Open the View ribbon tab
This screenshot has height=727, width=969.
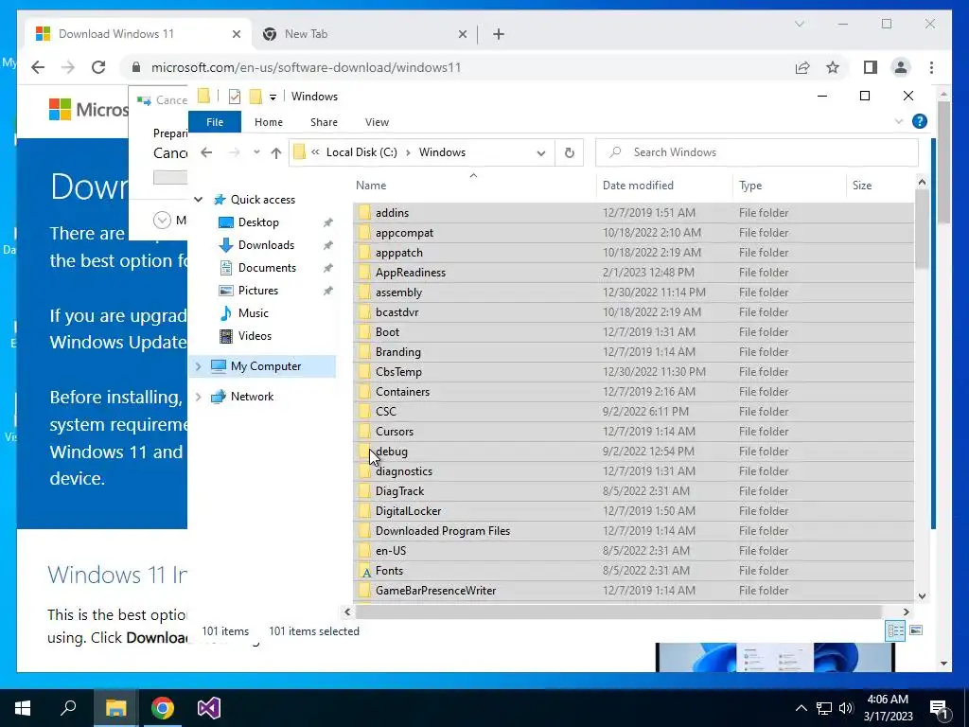(377, 122)
